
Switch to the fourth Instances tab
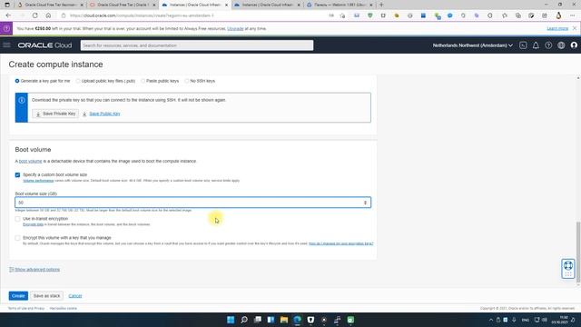pyautogui.click(x=268, y=5)
